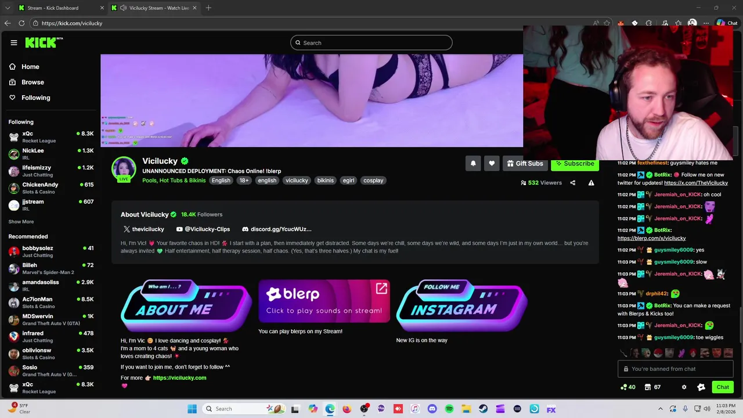
Task: Open NickLee channel in Following list
Action: tap(51, 154)
